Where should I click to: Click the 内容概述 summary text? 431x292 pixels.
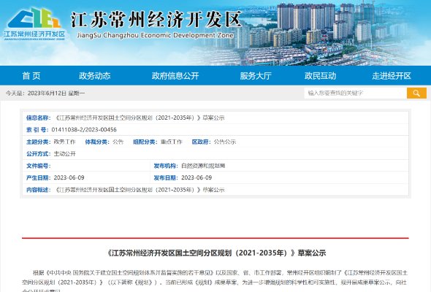[140, 190]
